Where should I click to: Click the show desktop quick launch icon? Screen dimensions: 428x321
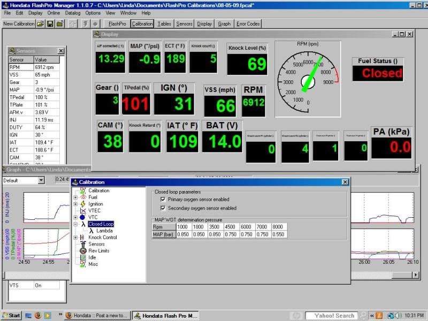coord(28,315)
